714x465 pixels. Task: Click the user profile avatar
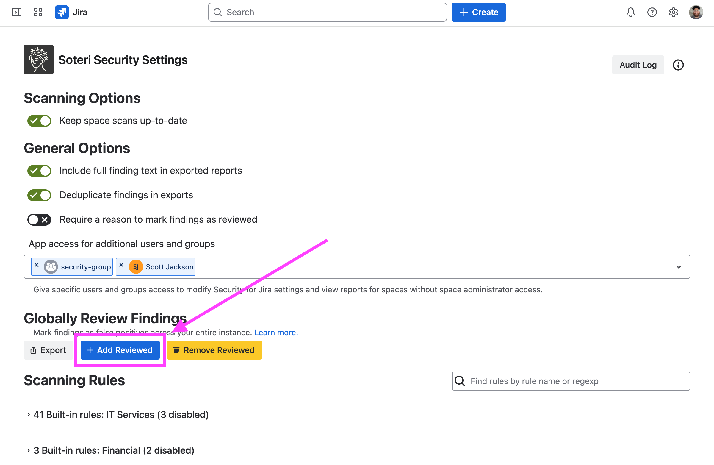(696, 12)
